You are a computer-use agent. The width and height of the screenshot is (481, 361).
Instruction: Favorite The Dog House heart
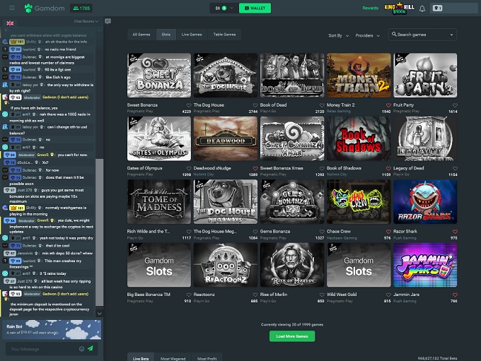tap(255, 105)
